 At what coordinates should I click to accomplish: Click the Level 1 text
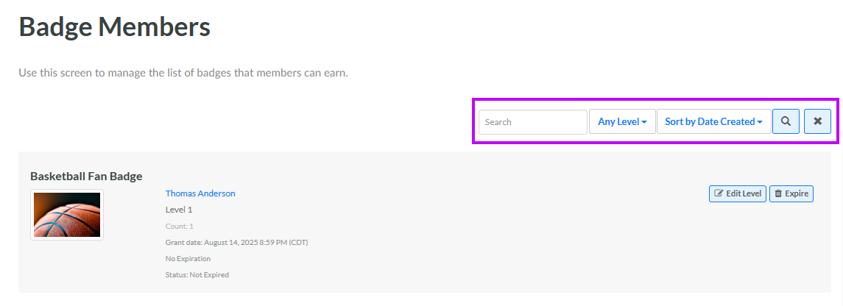[179, 210]
